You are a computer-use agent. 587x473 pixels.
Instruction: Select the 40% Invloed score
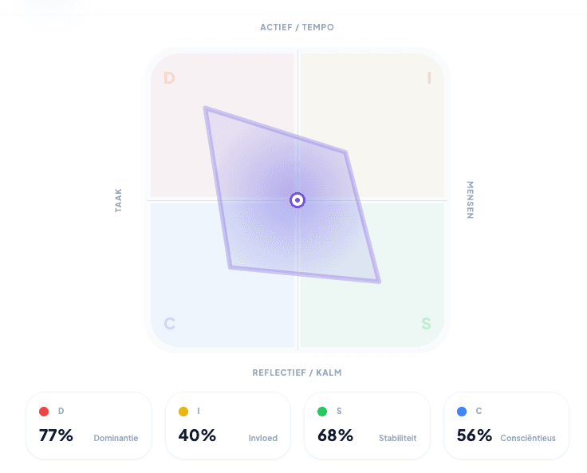click(x=197, y=436)
